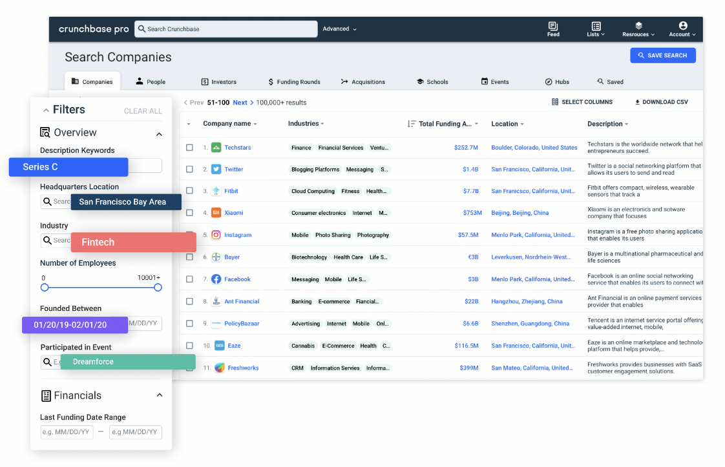Open the Feed icon in top bar
Viewport: 725px width, 467px height.
click(x=553, y=26)
